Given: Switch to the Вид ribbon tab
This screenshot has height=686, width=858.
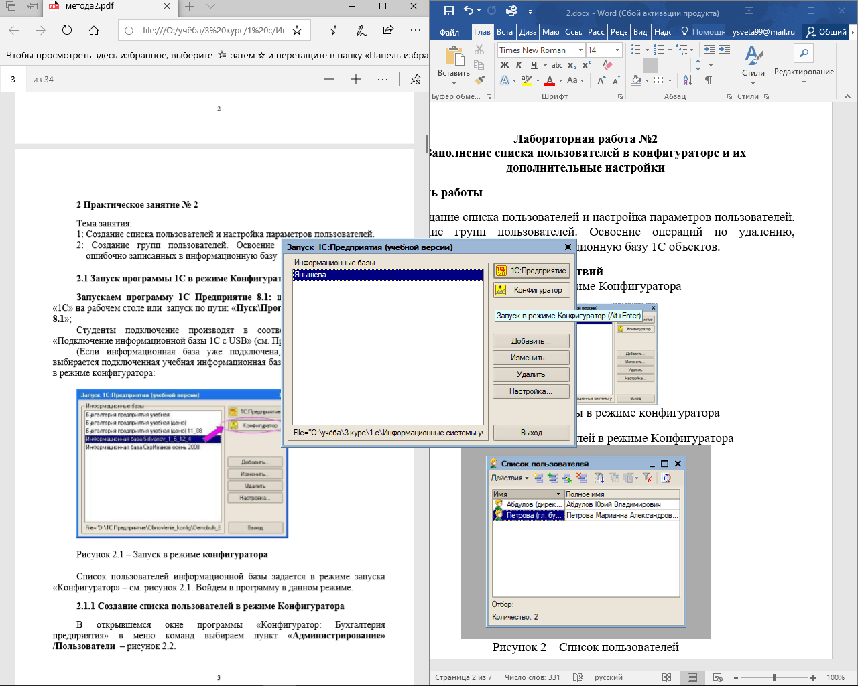Looking at the screenshot, I should [x=640, y=32].
